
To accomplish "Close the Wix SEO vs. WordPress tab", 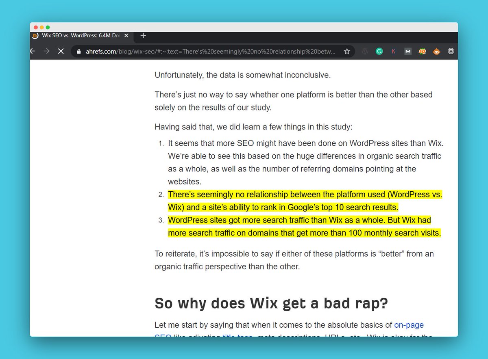I will pyautogui.click(x=126, y=36).
